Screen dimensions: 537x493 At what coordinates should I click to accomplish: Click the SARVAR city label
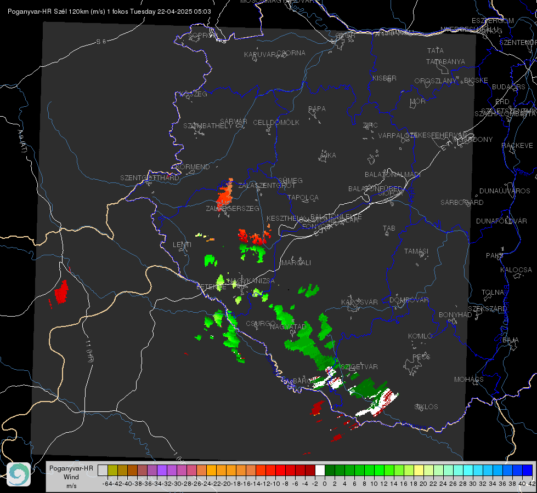pyautogui.click(x=234, y=122)
